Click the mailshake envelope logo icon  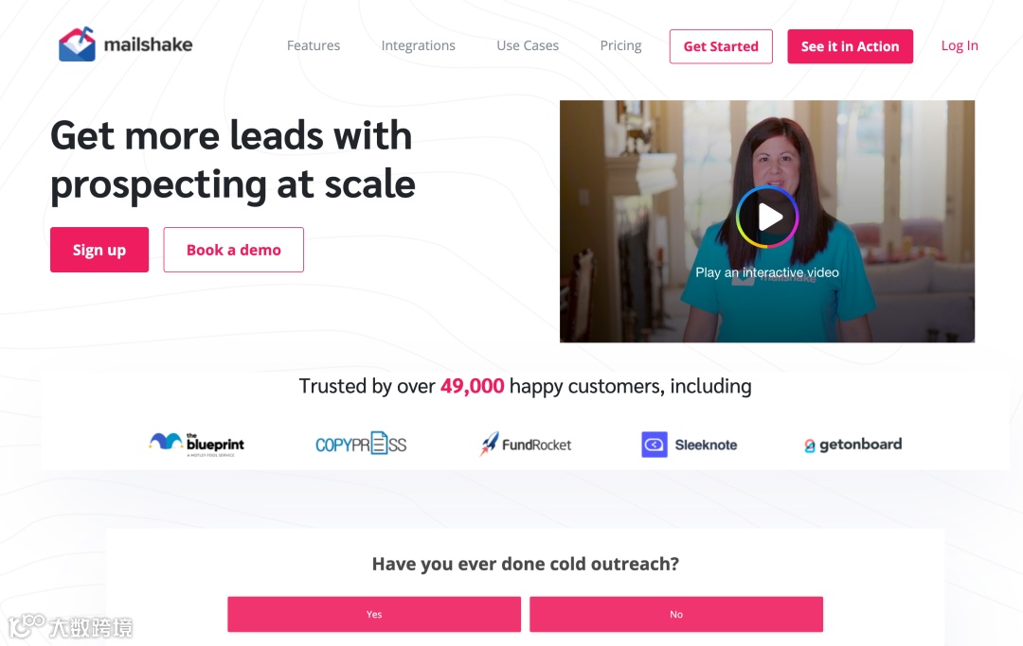click(77, 44)
